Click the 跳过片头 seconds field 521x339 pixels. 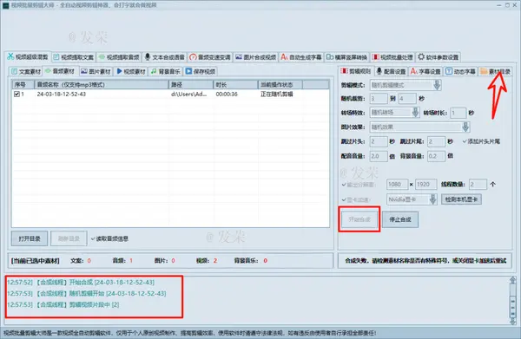[379, 141]
